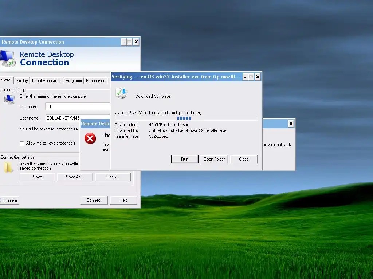
Task: Open Help in Remote Desktop Connection
Action: point(123,200)
